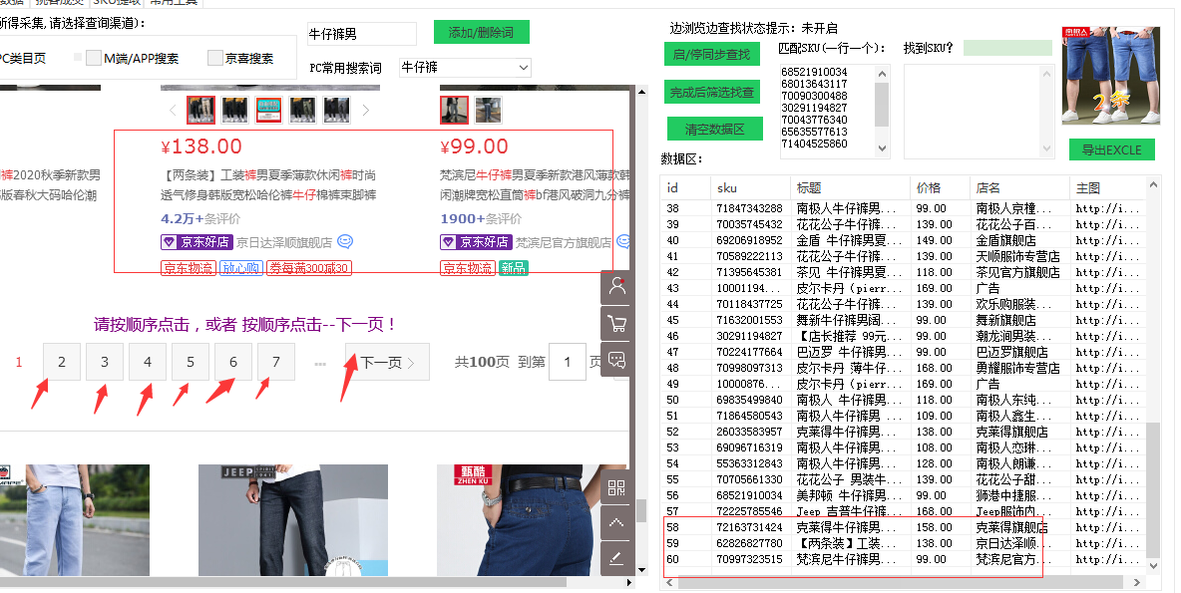This screenshot has width=1181, height=593.
Task: Click the 主图 column header
Action: pyautogui.click(x=1107, y=187)
